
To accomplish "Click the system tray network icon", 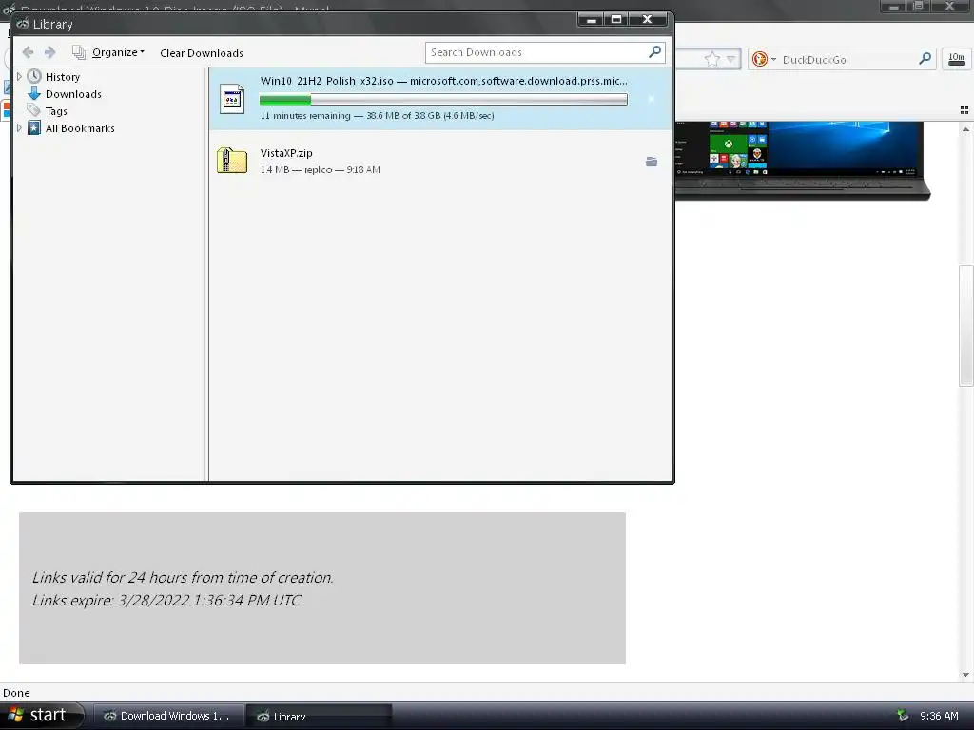I will pyautogui.click(x=903, y=716).
